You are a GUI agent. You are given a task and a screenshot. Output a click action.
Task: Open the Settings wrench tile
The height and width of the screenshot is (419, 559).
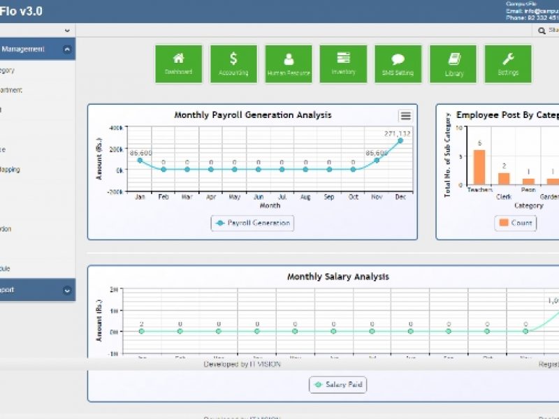[508, 64]
